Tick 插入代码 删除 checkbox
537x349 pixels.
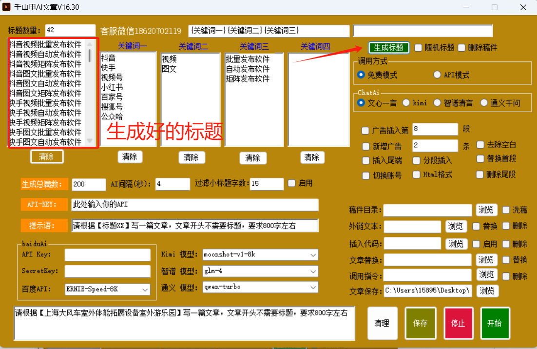[506, 244]
